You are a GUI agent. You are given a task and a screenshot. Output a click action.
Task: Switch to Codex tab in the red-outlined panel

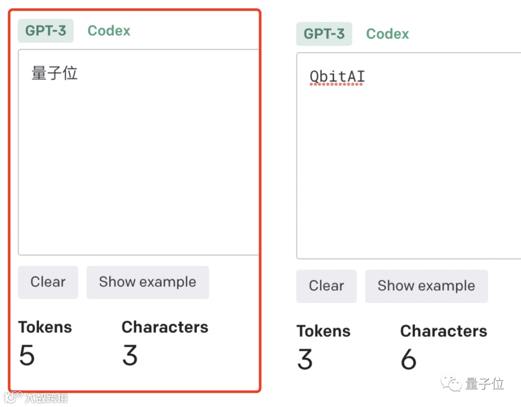109,31
